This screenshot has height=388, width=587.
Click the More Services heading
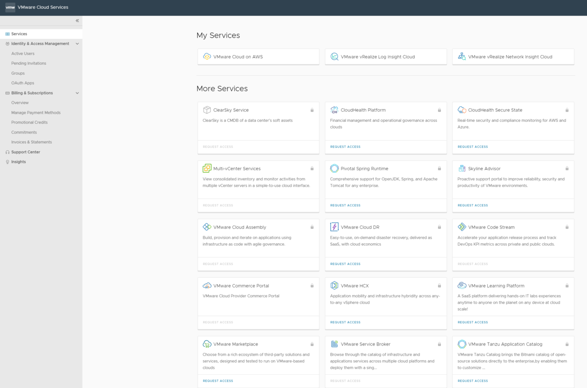[x=222, y=89]
